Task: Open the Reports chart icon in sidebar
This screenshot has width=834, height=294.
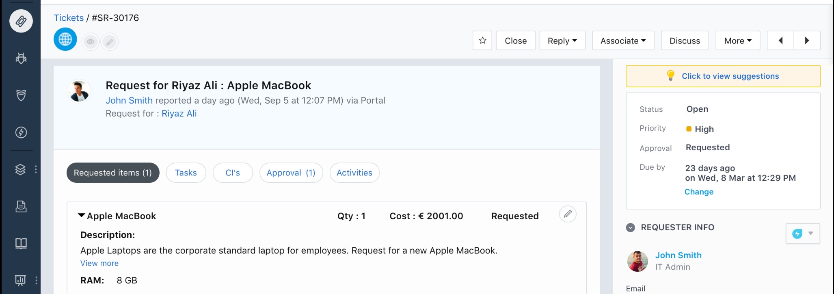Action: coord(20,280)
